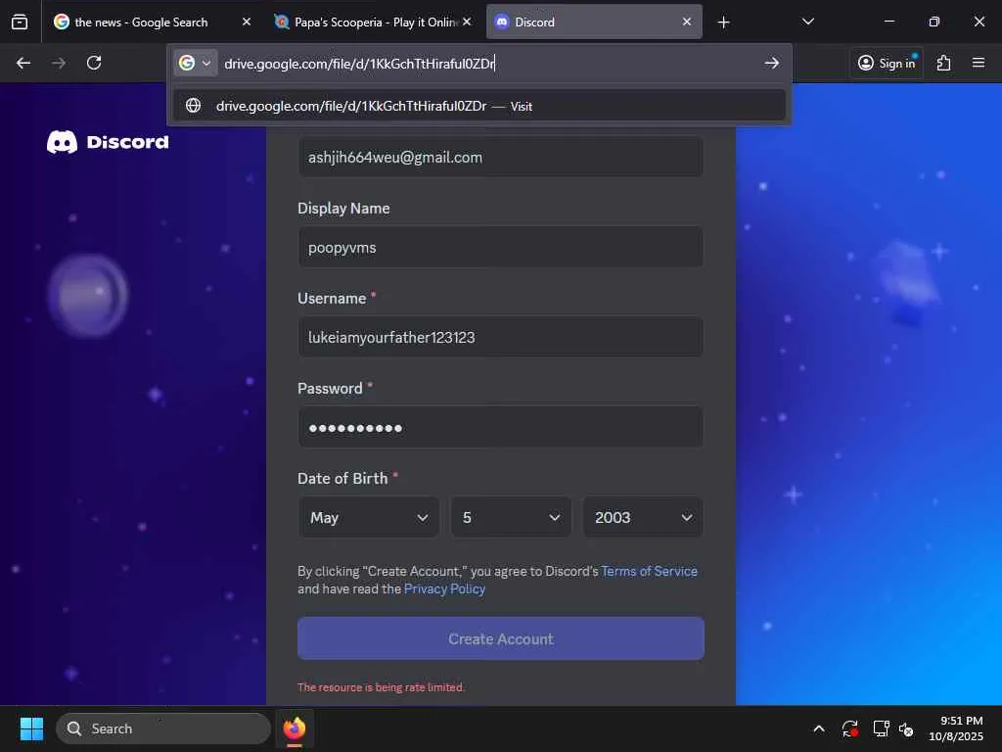This screenshot has width=1002, height=752.
Task: Click the Go arrow in address bar
Action: (x=772, y=63)
